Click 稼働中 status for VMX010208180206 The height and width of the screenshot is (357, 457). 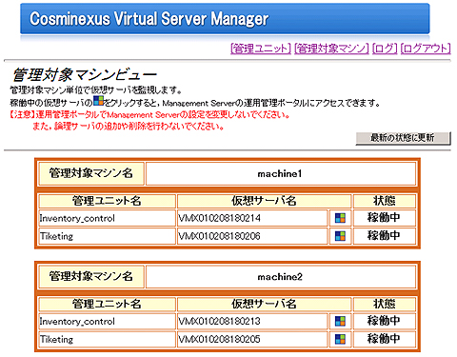tap(385, 235)
